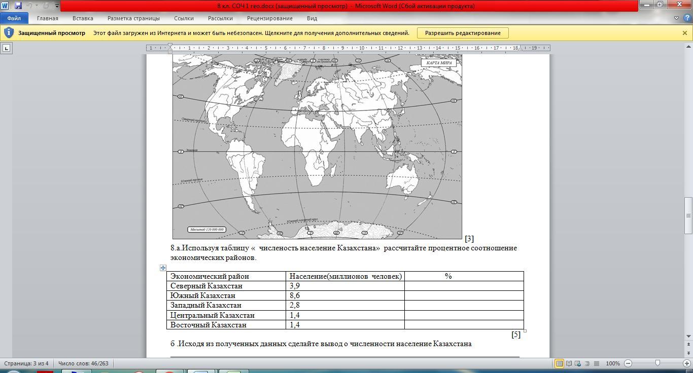
Task: Switch to Draft view
Action: pyautogui.click(x=597, y=363)
